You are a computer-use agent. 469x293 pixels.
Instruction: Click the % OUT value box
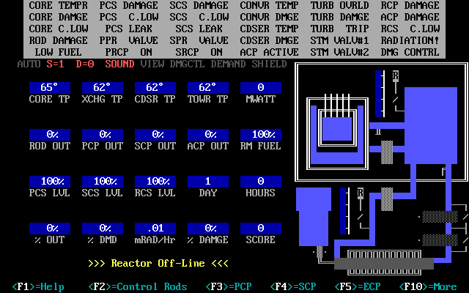50,229
